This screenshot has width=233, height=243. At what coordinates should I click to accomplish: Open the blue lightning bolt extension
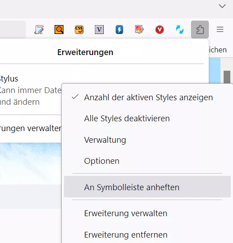point(119,30)
